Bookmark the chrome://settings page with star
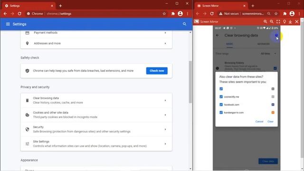Image resolution: width=304 pixels, height=171 pixels. (x=164, y=14)
